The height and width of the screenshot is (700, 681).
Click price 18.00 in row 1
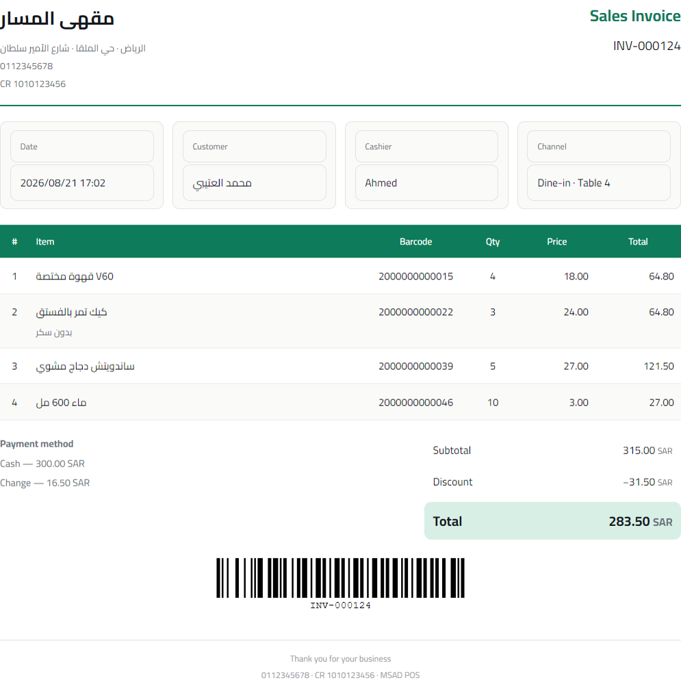pyautogui.click(x=576, y=276)
